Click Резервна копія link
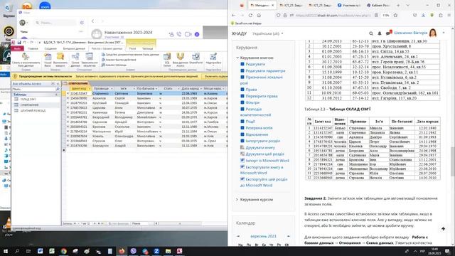Image resolution: width=455 pixels, height=256 pixels. [259, 128]
